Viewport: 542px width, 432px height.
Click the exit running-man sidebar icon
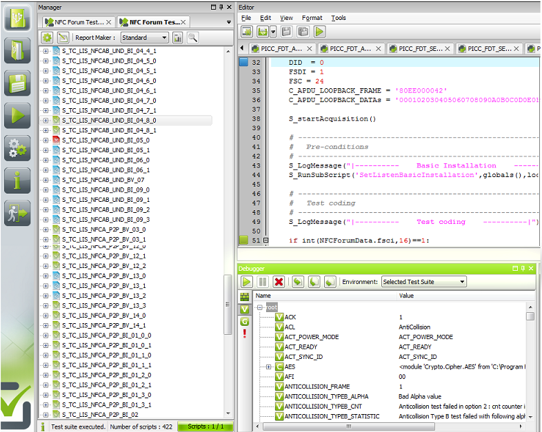click(x=17, y=213)
